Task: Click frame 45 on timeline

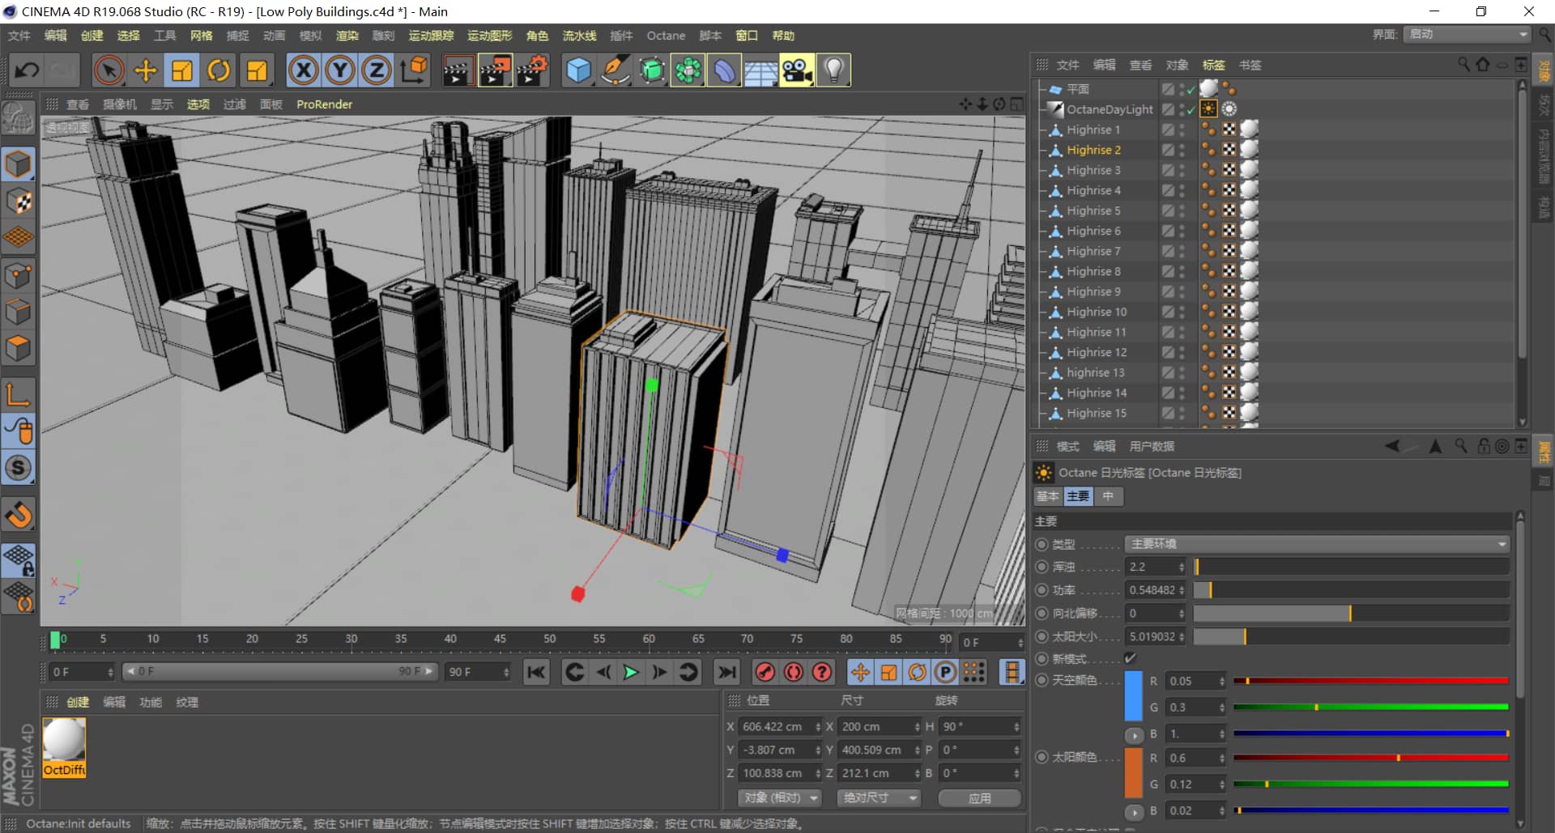Action: [x=500, y=640]
